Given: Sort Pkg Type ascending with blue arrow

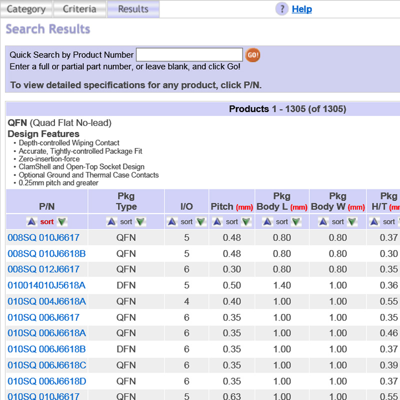Looking at the screenshot, I should [111, 221].
